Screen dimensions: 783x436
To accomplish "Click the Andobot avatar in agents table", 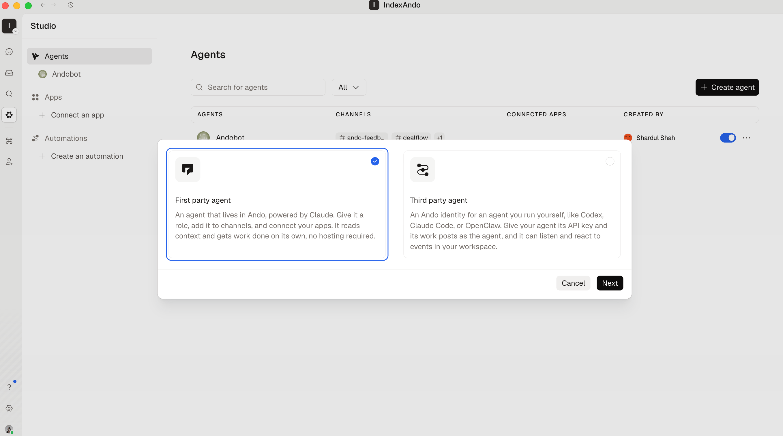I will [x=203, y=136].
